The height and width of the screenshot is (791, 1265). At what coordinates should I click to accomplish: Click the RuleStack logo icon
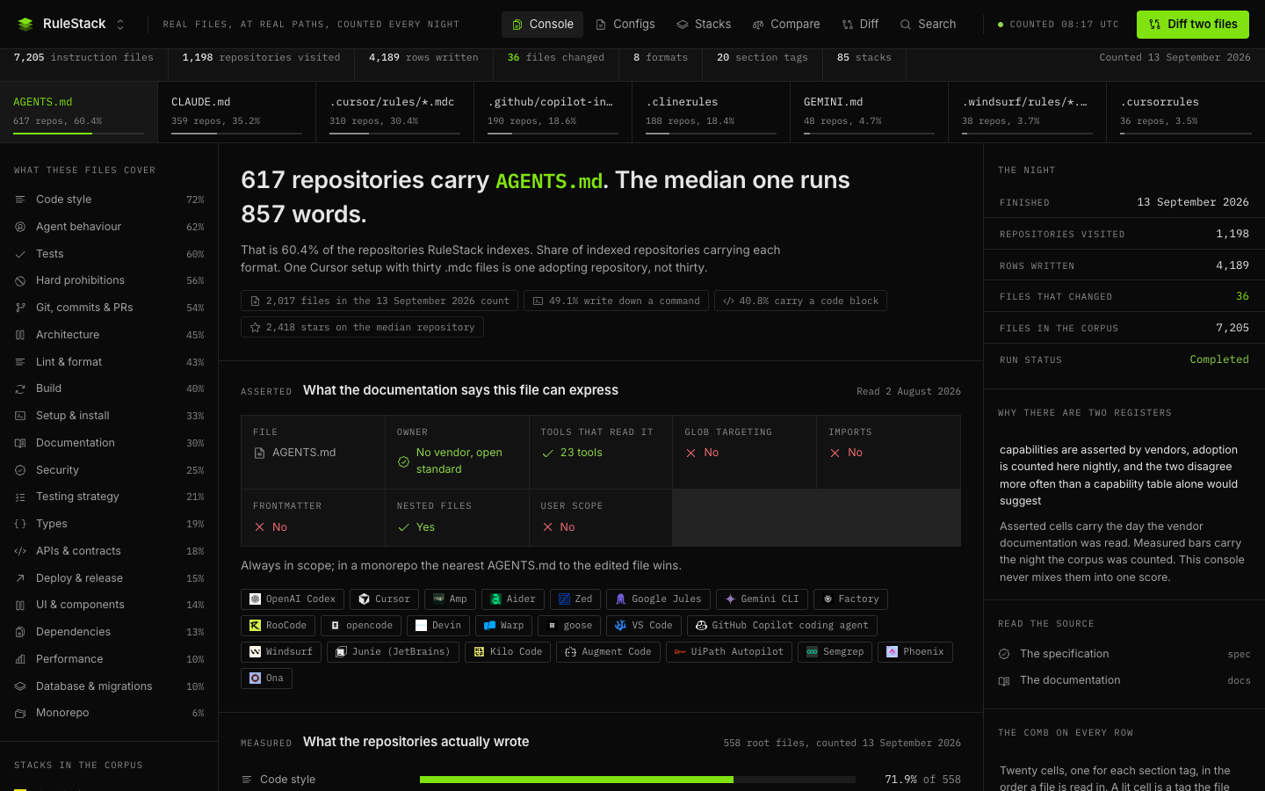click(25, 25)
